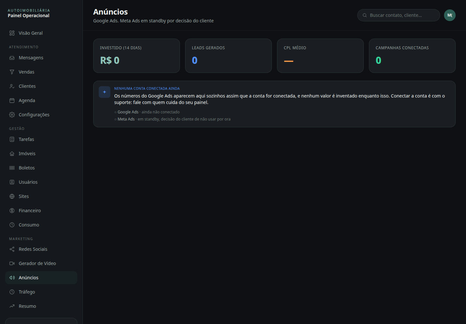Go to Mensagens in the sidebar
This screenshot has width=466, height=324.
coord(41,58)
